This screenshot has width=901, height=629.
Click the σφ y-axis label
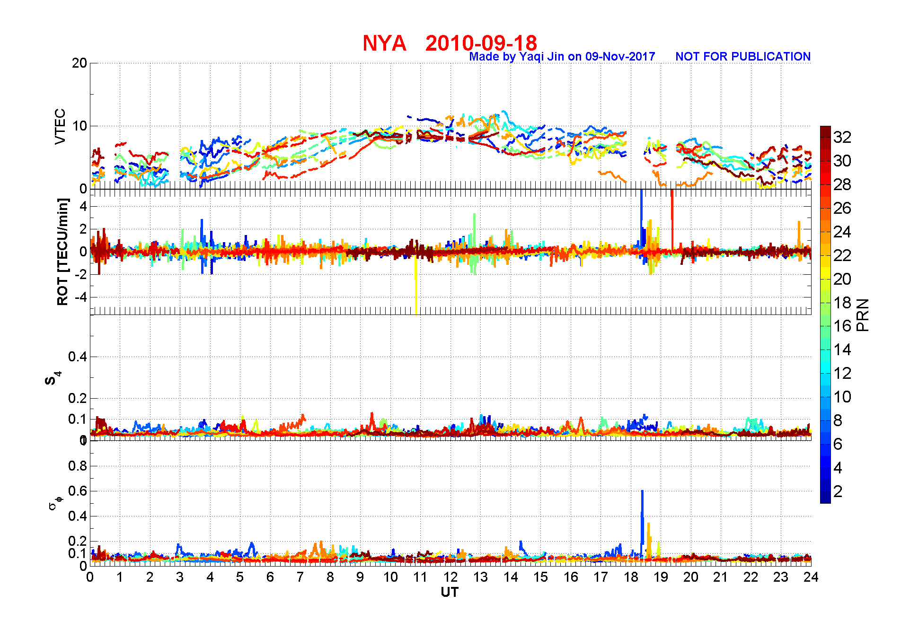55,502
